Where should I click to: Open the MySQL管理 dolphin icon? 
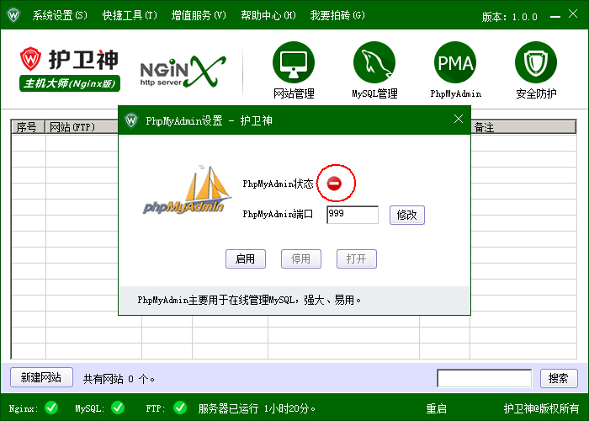coord(374,62)
